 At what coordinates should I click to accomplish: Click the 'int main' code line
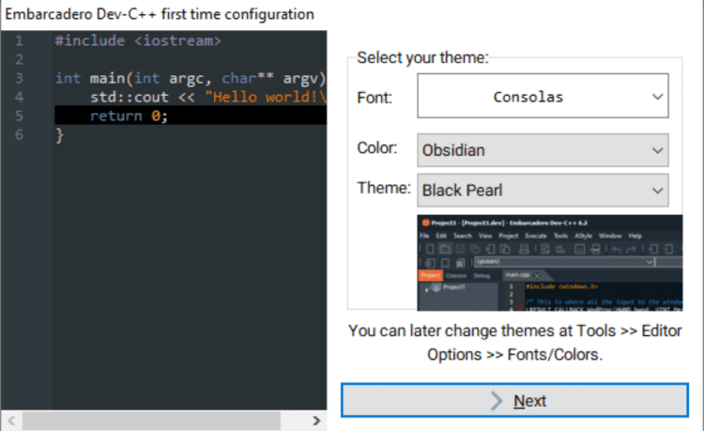pyautogui.click(x=191, y=78)
